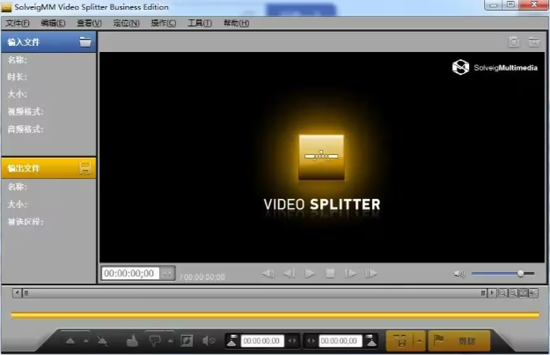
Task: Open the 工具(T) menu
Action: [200, 23]
